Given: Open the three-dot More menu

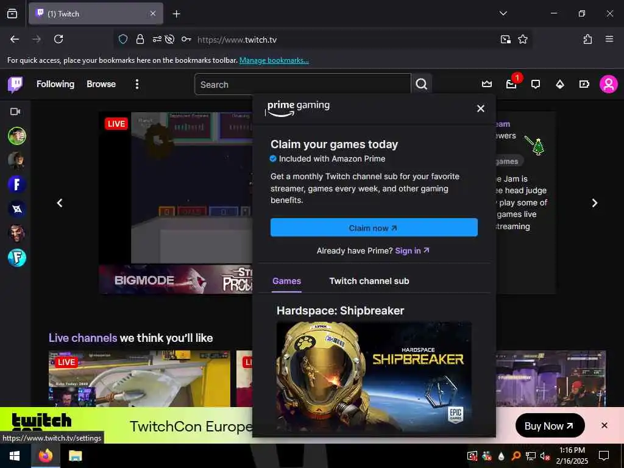Looking at the screenshot, I should [x=137, y=84].
